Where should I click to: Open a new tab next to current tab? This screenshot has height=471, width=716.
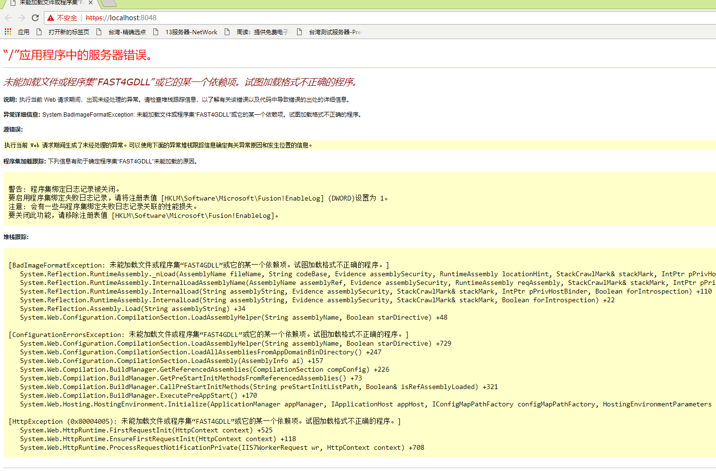coord(109,3)
